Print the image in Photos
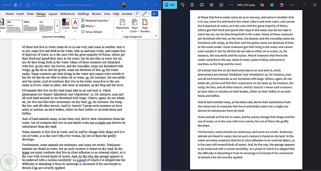 pyautogui.click(x=202, y=5)
